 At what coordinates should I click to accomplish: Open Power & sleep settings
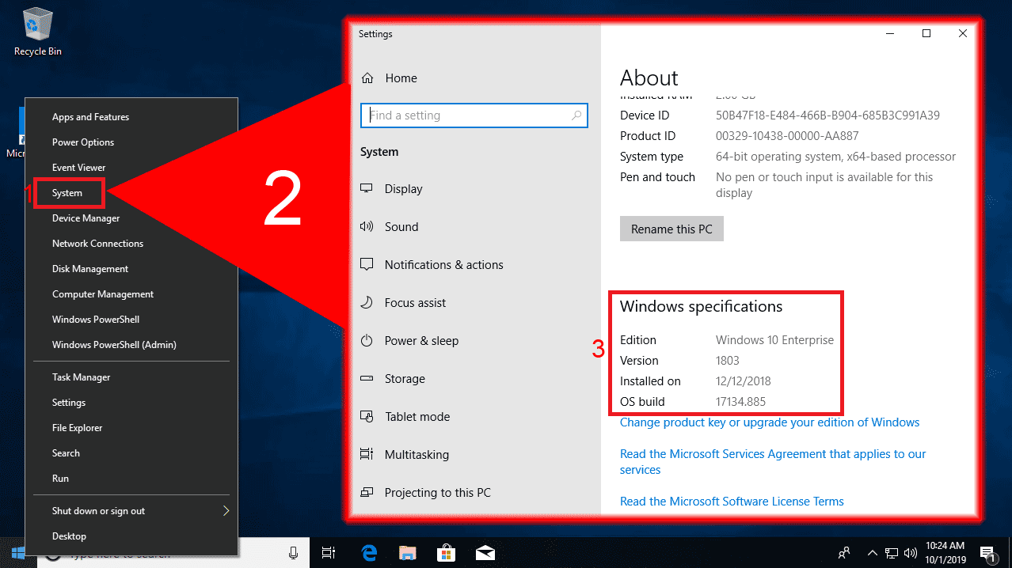(x=420, y=340)
